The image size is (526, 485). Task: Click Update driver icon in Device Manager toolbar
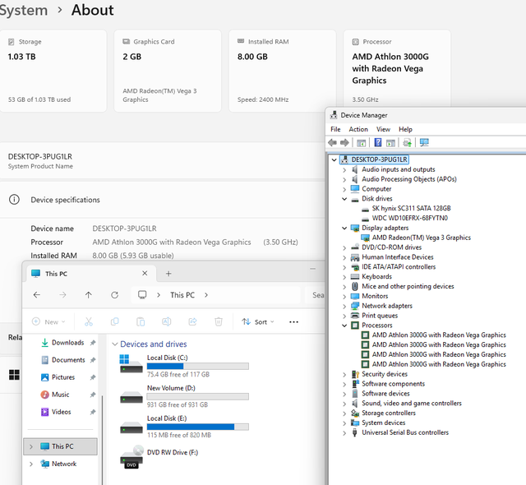(x=408, y=142)
